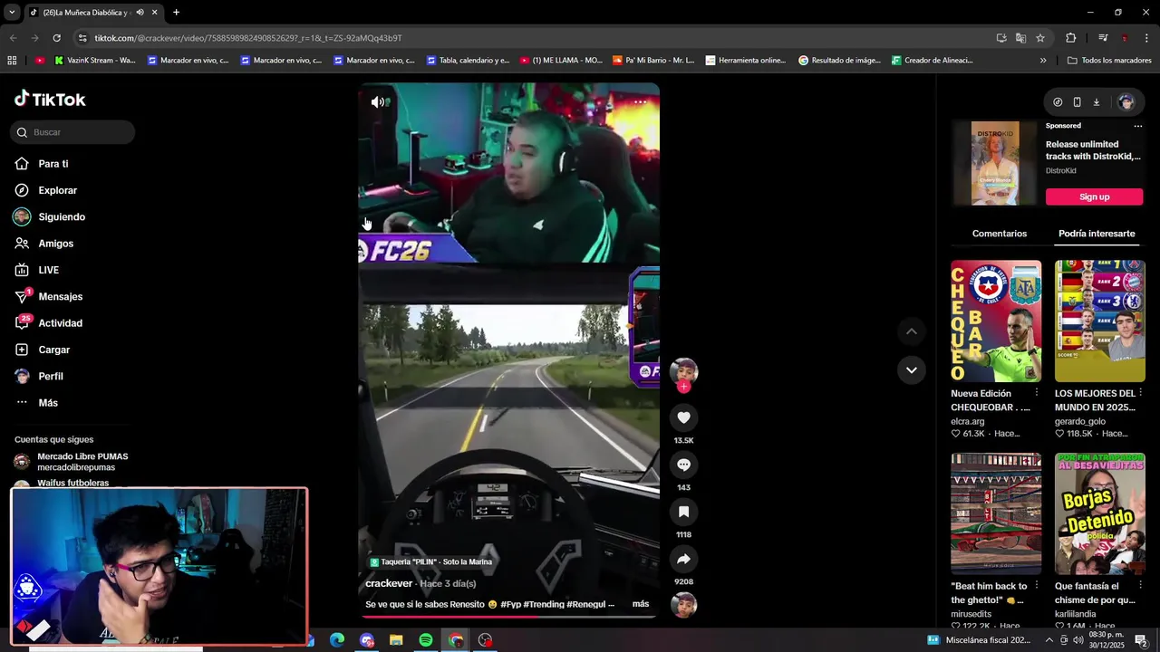Open the Herramienta online bookmark
Viewport: 1160px width, 652px height.
point(746,61)
